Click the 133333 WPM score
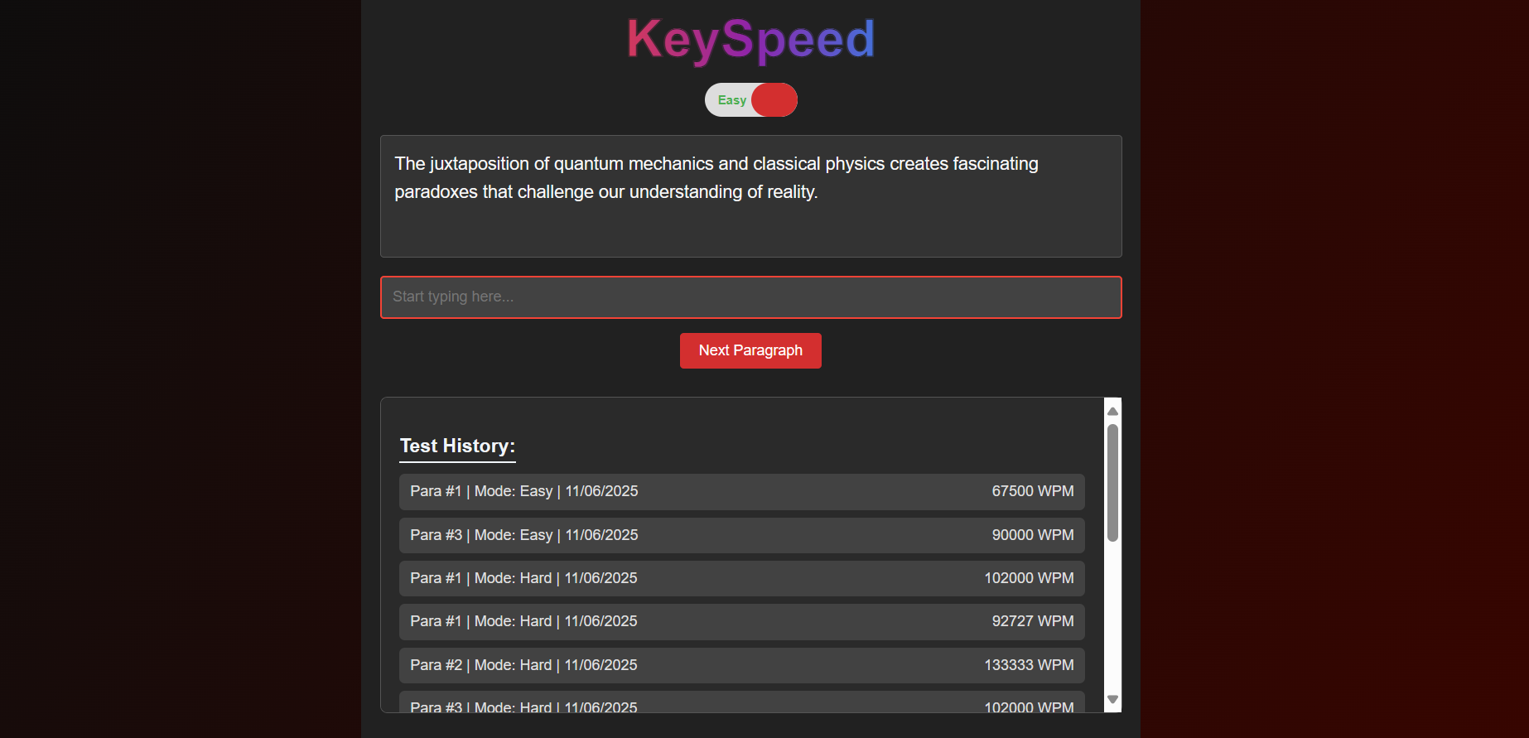Image resolution: width=1529 pixels, height=738 pixels. tap(1029, 666)
